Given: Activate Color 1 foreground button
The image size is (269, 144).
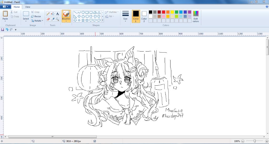Looking at the screenshot, I should (x=136, y=16).
